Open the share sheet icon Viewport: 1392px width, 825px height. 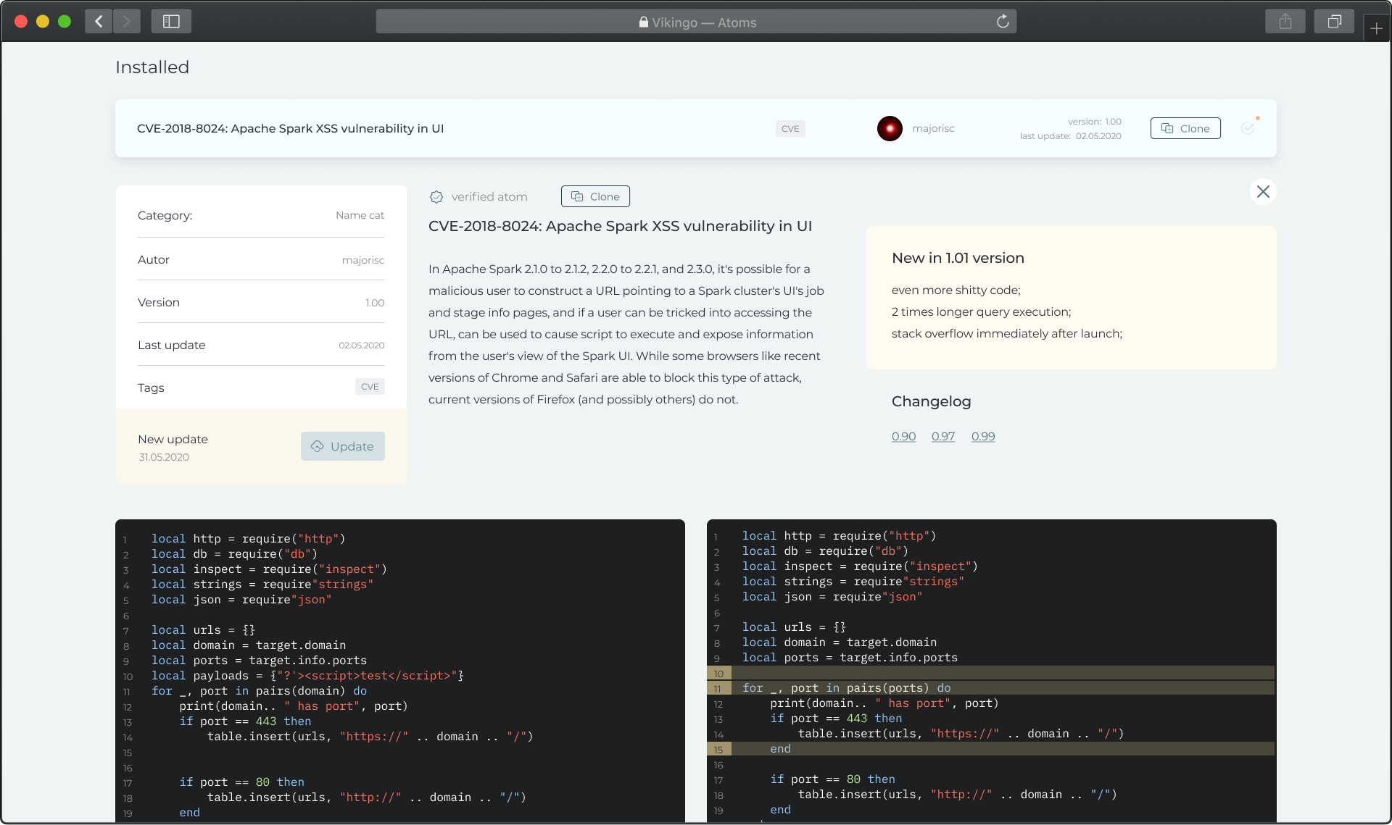(1285, 22)
